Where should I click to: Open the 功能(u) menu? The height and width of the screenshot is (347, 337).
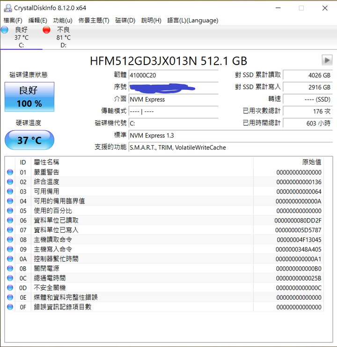63,20
